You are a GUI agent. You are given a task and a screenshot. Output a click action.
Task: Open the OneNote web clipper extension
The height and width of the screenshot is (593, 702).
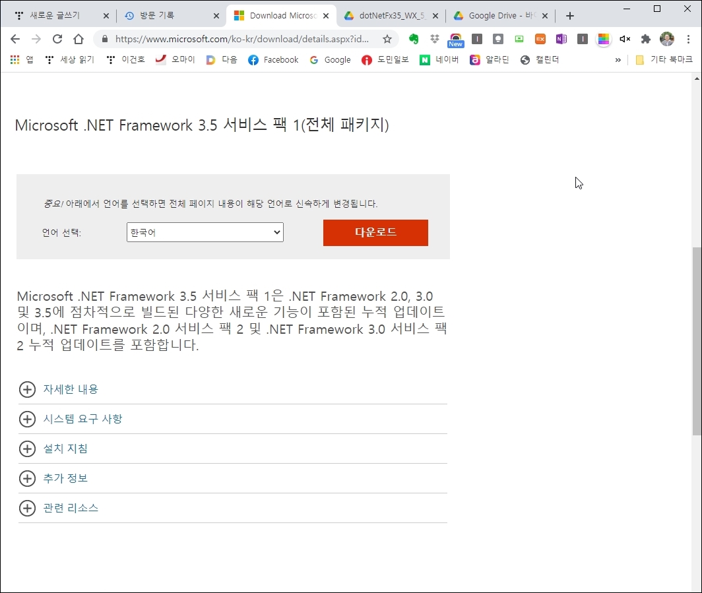(561, 39)
